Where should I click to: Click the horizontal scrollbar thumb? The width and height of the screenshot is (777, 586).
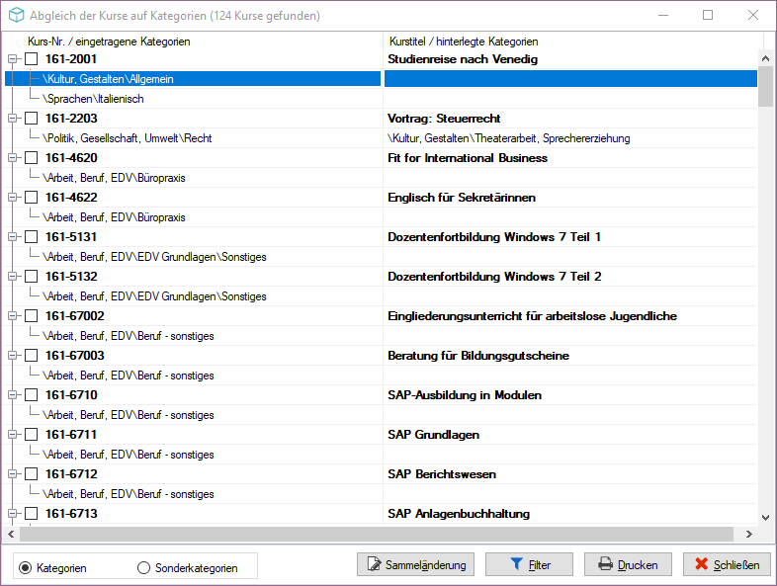point(376,534)
